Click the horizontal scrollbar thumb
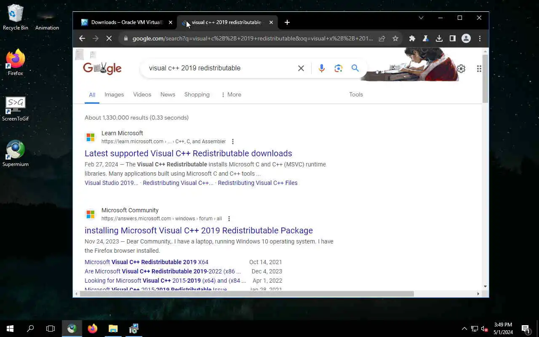This screenshot has height=337, width=539. click(x=247, y=294)
